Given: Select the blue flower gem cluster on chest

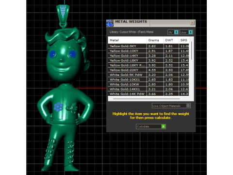Looking at the screenshot, I should pyautogui.click(x=58, y=107).
